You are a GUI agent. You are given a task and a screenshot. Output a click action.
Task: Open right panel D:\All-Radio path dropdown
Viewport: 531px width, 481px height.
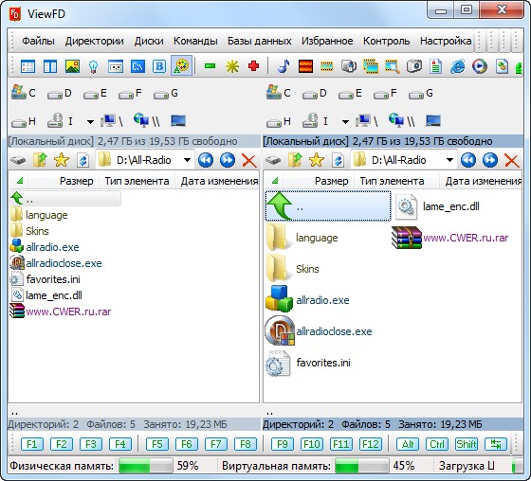point(449,160)
